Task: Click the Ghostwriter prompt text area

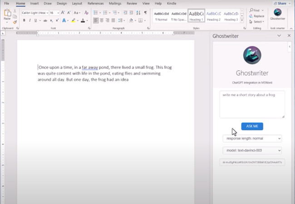Action: (x=252, y=104)
